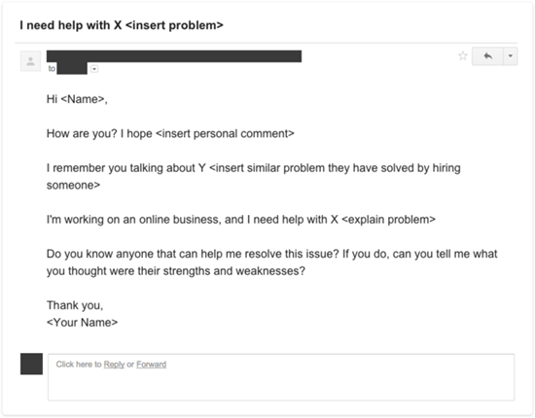Expand the show details arrow beside recipient
This screenshot has width=535, height=418.
[94, 69]
